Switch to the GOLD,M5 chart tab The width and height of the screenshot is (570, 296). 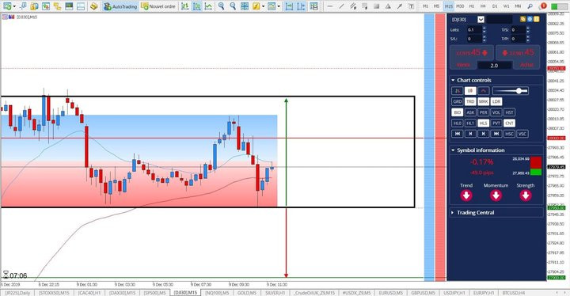[247, 293]
